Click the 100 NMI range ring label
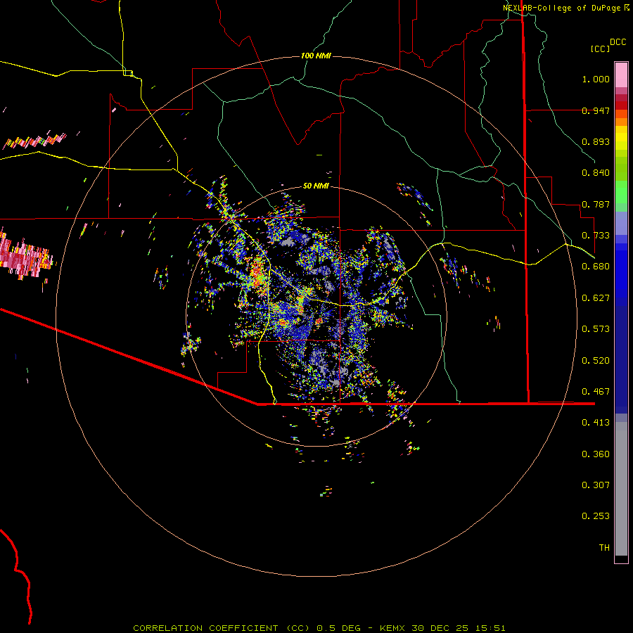Image resolution: width=633 pixels, height=633 pixels. [x=316, y=56]
